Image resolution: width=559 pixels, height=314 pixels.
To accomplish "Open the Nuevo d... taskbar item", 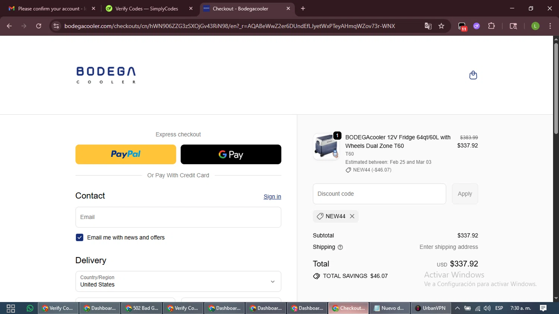I will click(x=389, y=308).
